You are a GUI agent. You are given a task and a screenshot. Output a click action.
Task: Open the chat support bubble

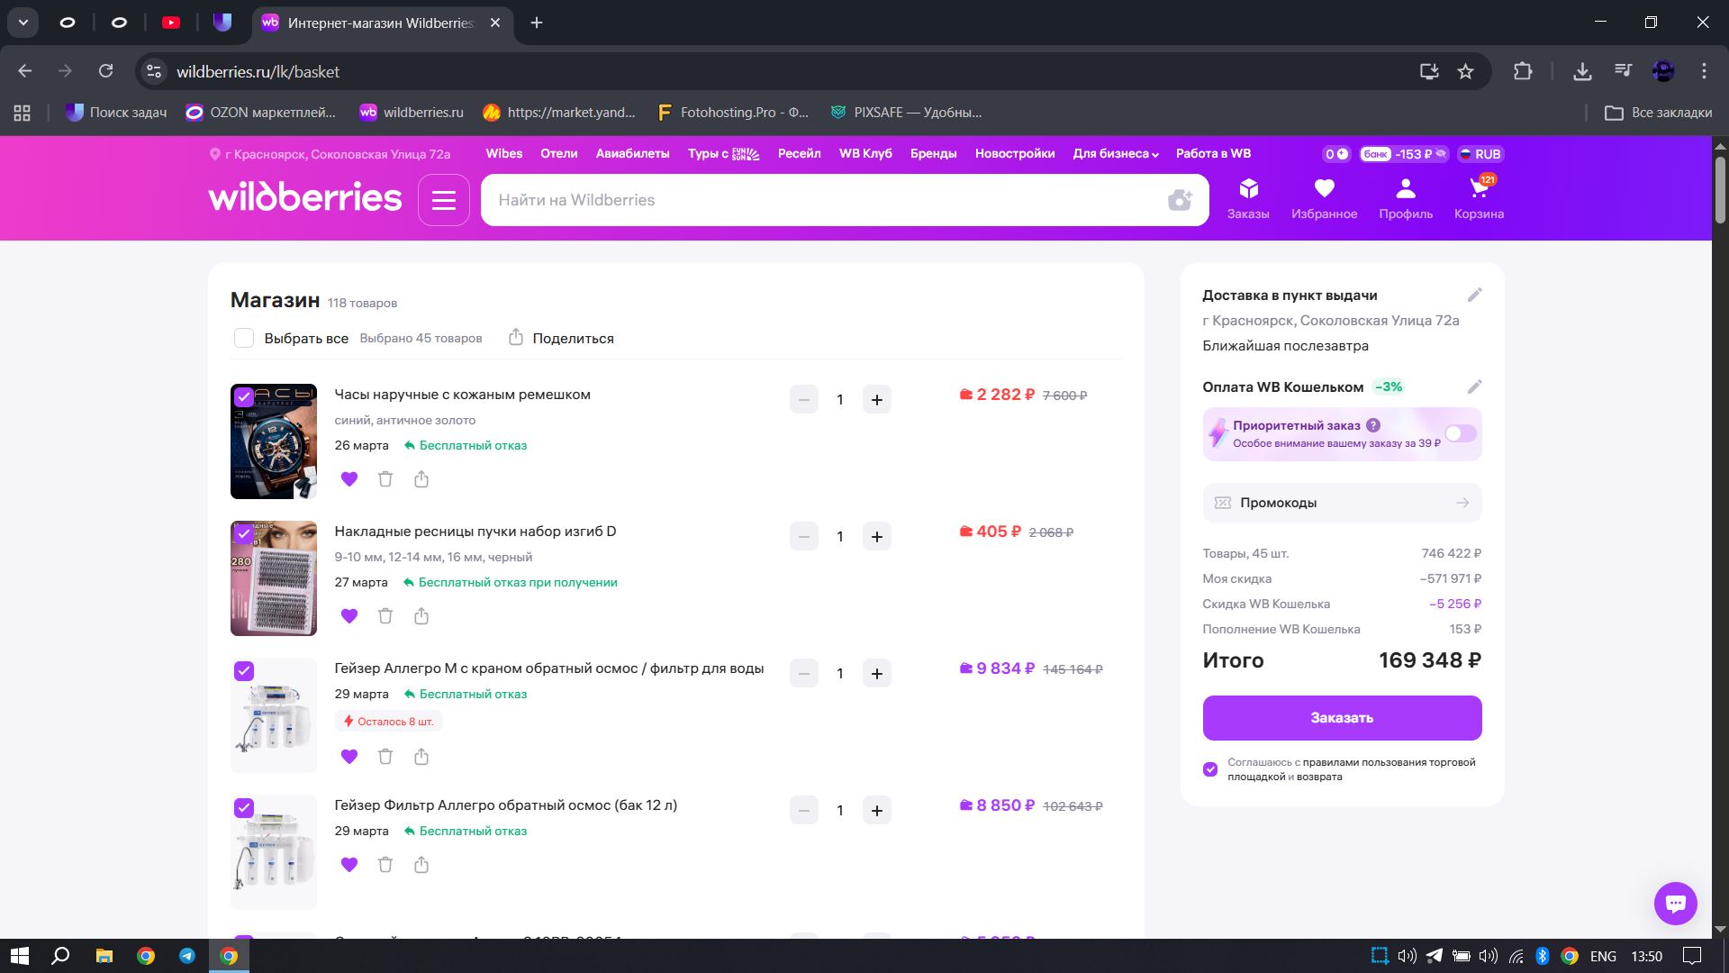[1675, 903]
